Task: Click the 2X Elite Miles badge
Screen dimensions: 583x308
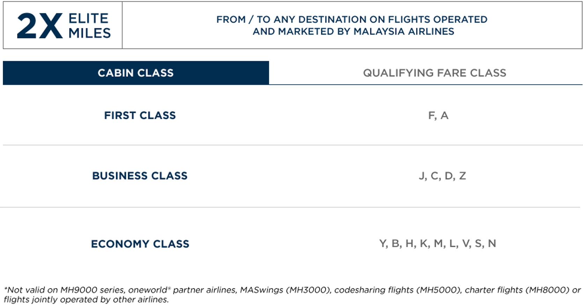Action: tap(63, 25)
